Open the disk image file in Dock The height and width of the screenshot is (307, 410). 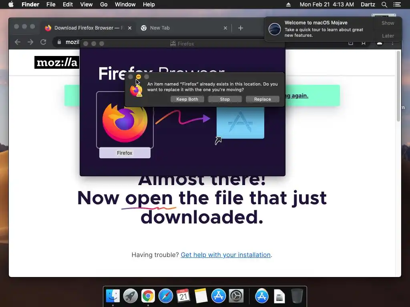[x=279, y=296]
